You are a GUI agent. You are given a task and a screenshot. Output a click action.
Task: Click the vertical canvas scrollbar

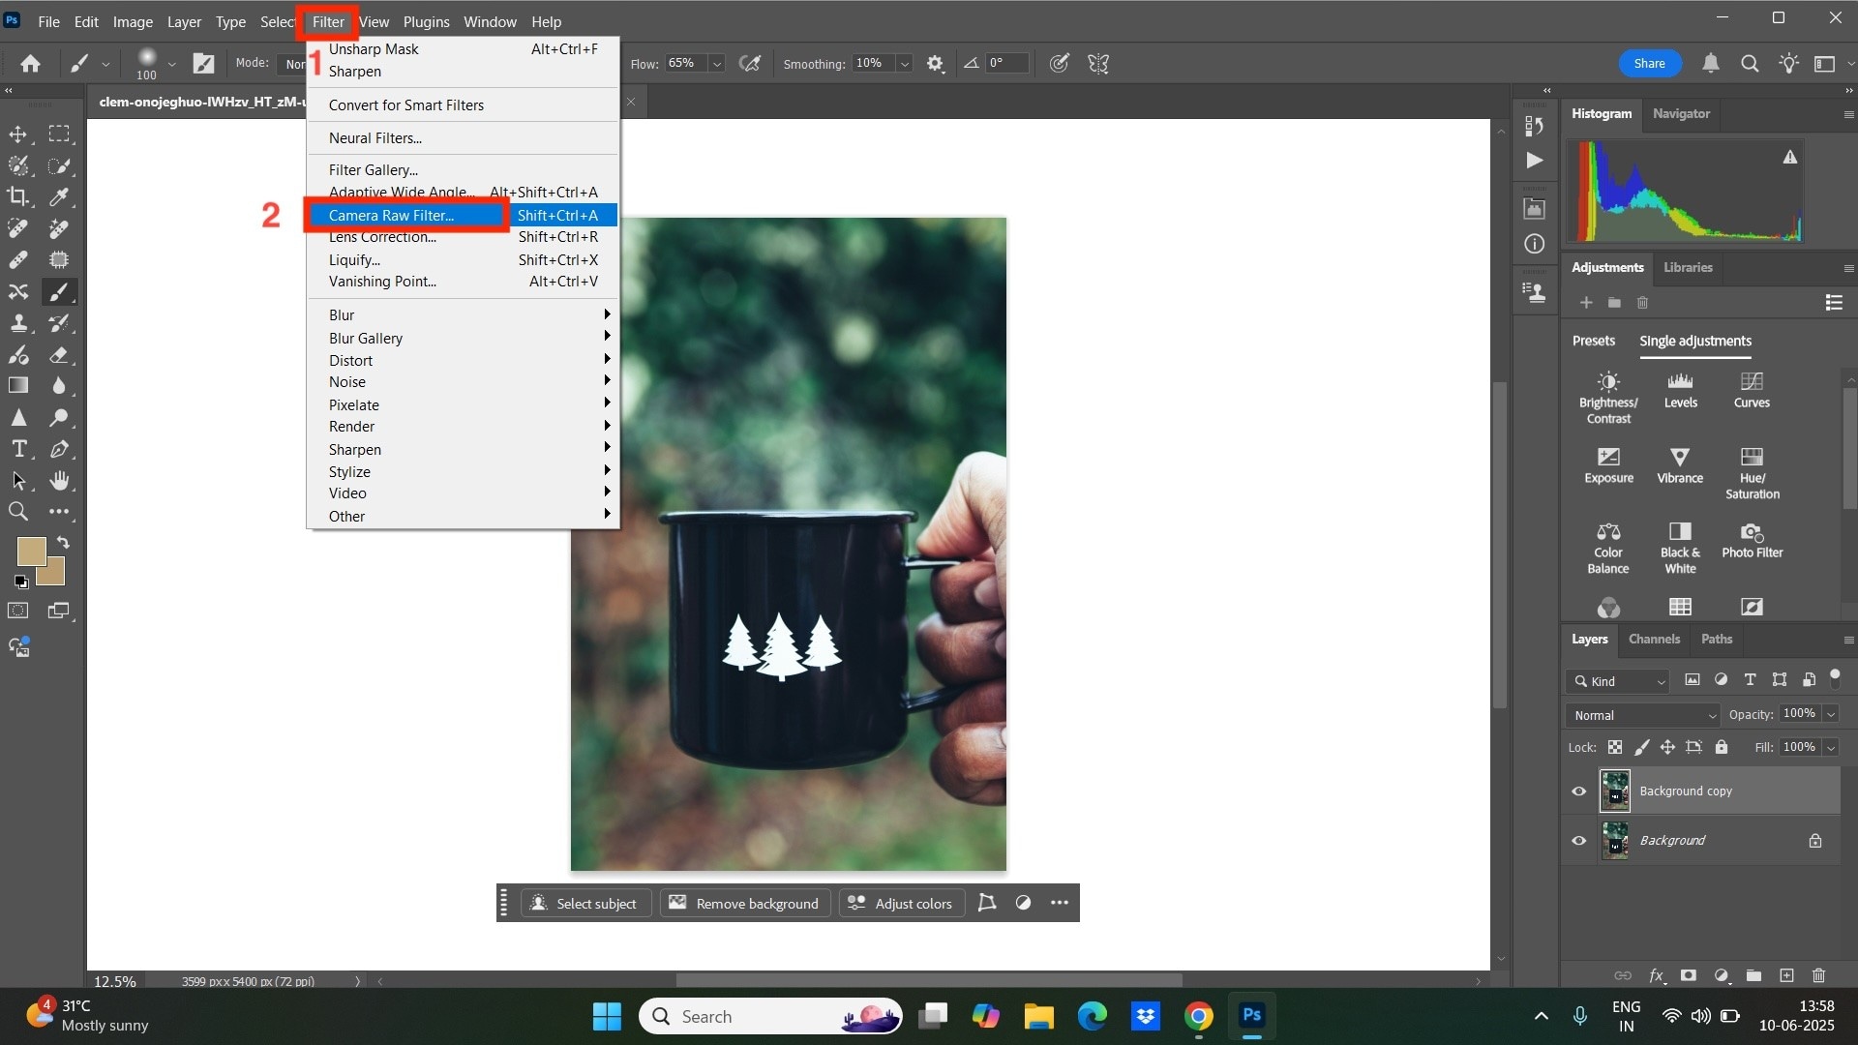click(1500, 546)
